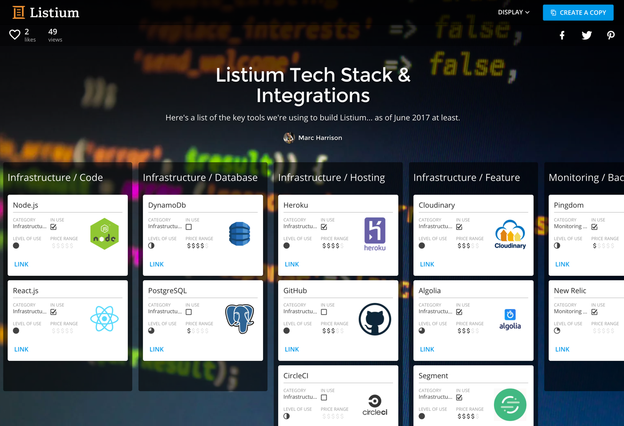Select Infrastructure / Hosting column heading
The width and height of the screenshot is (624, 426).
(x=332, y=177)
